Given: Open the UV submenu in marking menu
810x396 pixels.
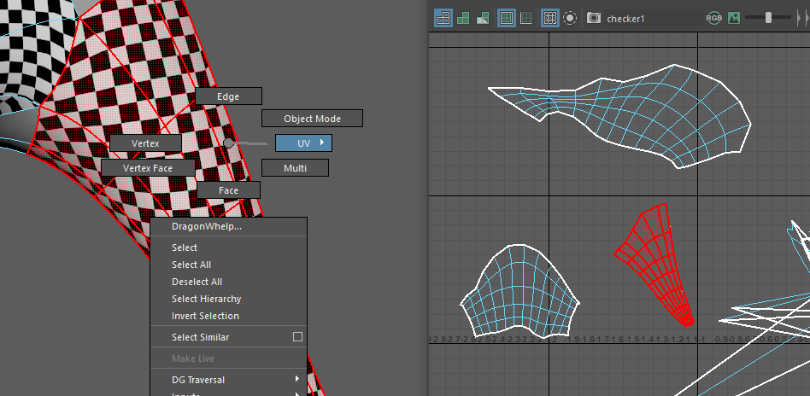Looking at the screenshot, I should (x=303, y=143).
